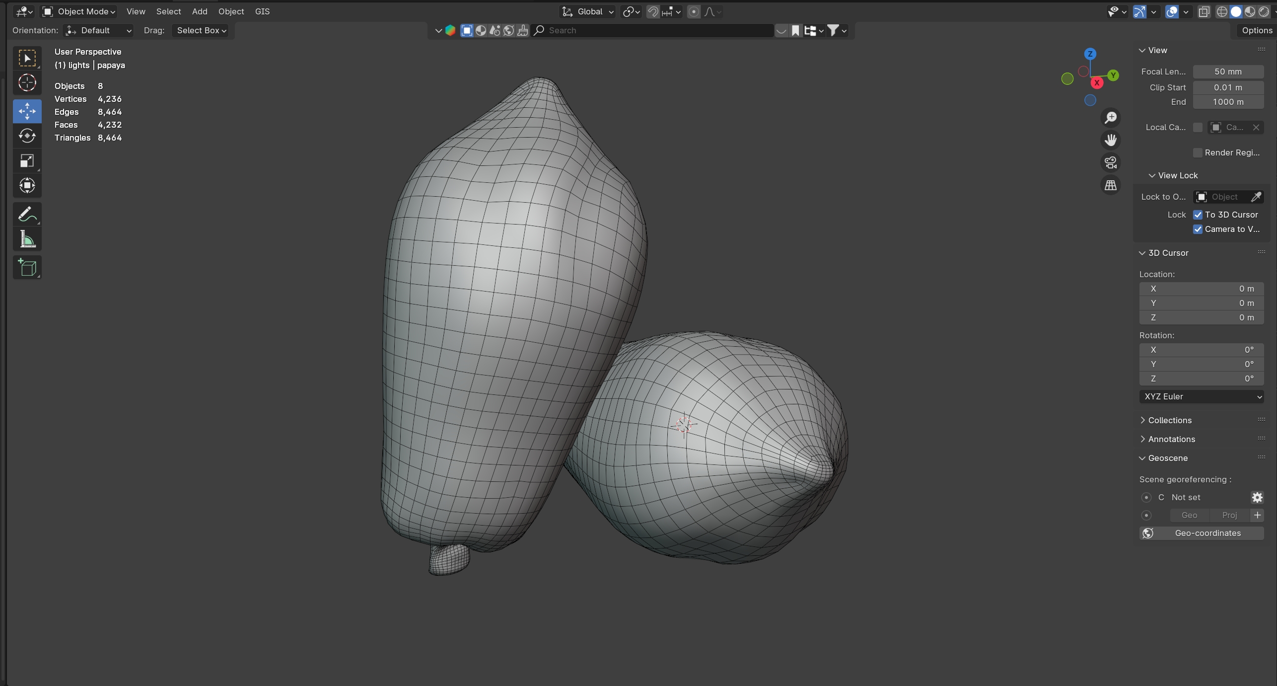
Task: Switch to orthographic grid view icon
Action: (1110, 185)
